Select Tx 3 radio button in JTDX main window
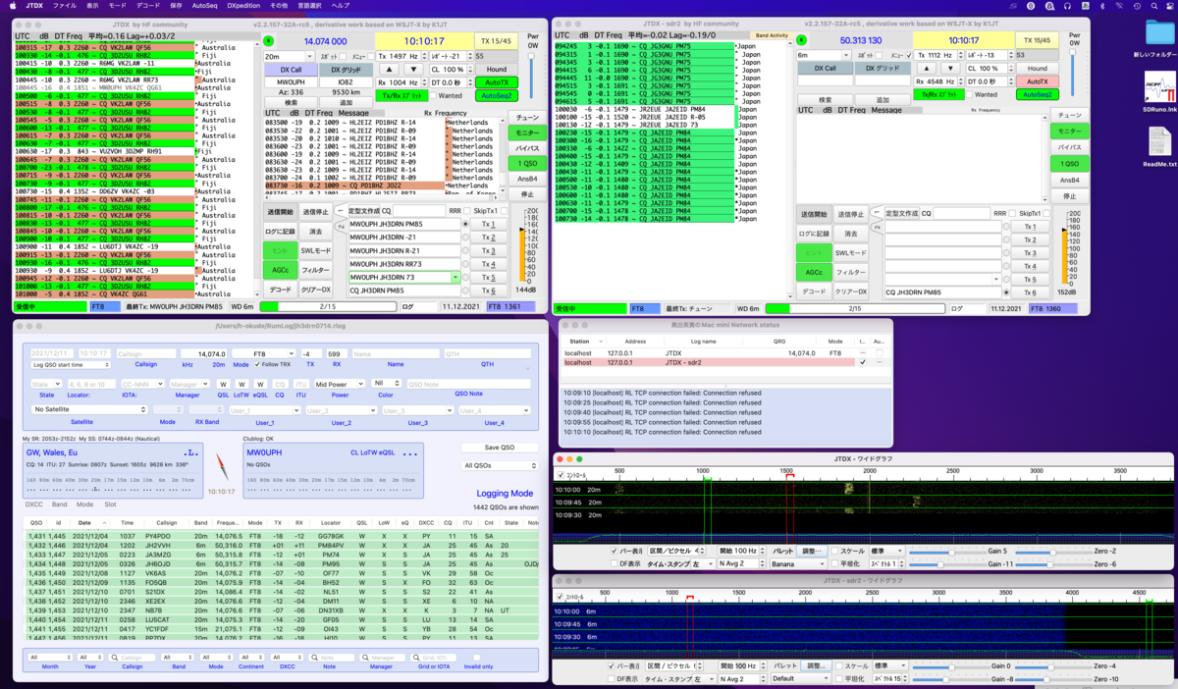The width and height of the screenshot is (1178, 689). [465, 251]
